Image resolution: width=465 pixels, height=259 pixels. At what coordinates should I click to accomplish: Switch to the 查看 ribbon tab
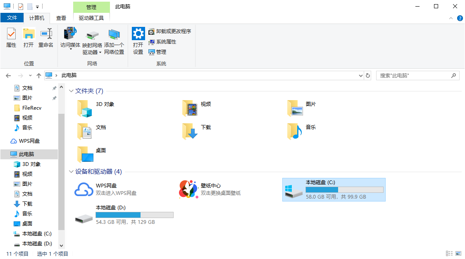coord(61,18)
